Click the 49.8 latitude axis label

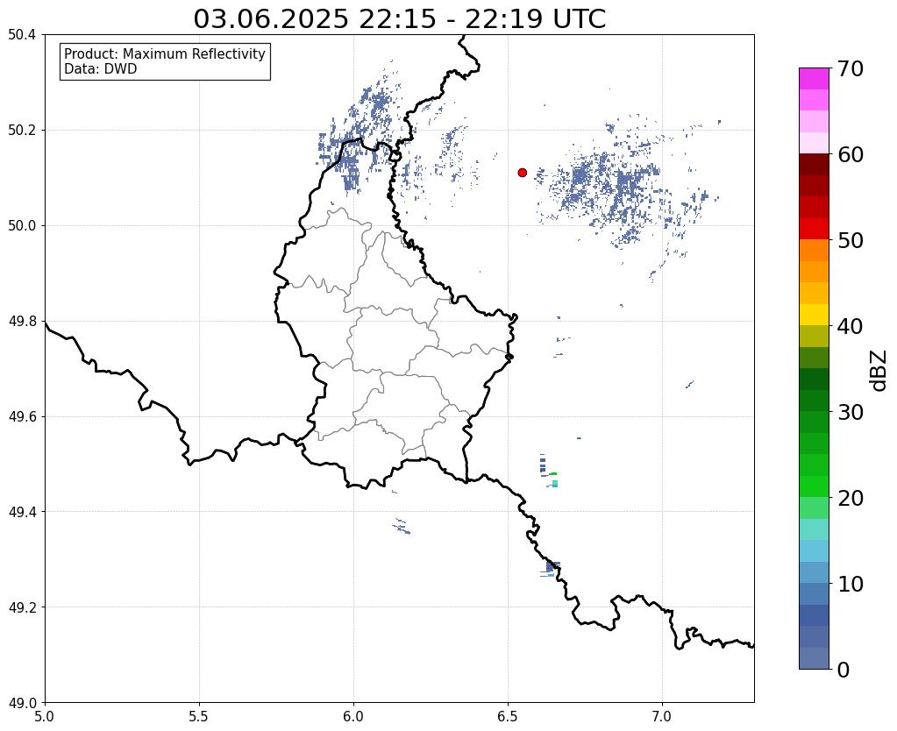pos(22,322)
